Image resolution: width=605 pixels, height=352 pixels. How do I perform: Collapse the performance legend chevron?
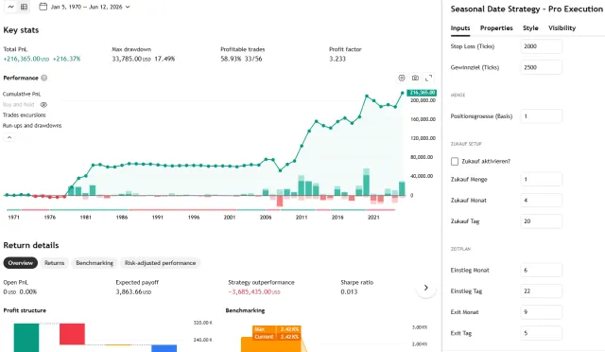(9, 137)
